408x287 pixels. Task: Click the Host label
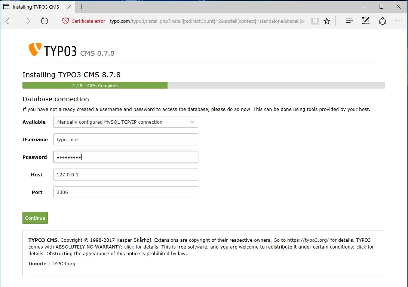[37, 175]
